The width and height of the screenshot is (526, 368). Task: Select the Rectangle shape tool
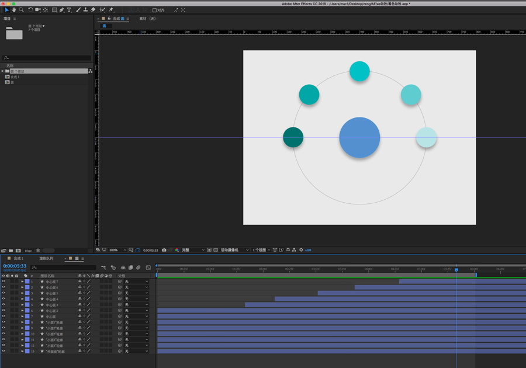pyautogui.click(x=54, y=10)
